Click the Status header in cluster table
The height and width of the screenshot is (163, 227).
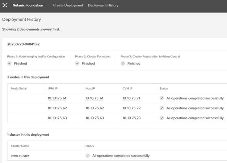[90, 146]
